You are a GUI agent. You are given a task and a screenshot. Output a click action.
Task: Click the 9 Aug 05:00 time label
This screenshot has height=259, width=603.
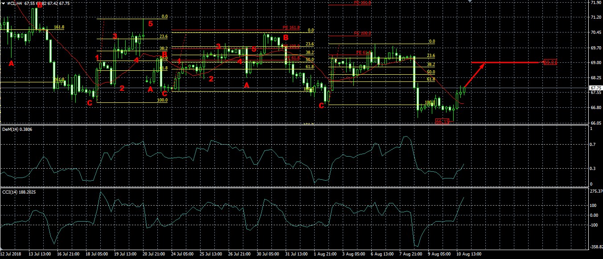tap(439, 255)
